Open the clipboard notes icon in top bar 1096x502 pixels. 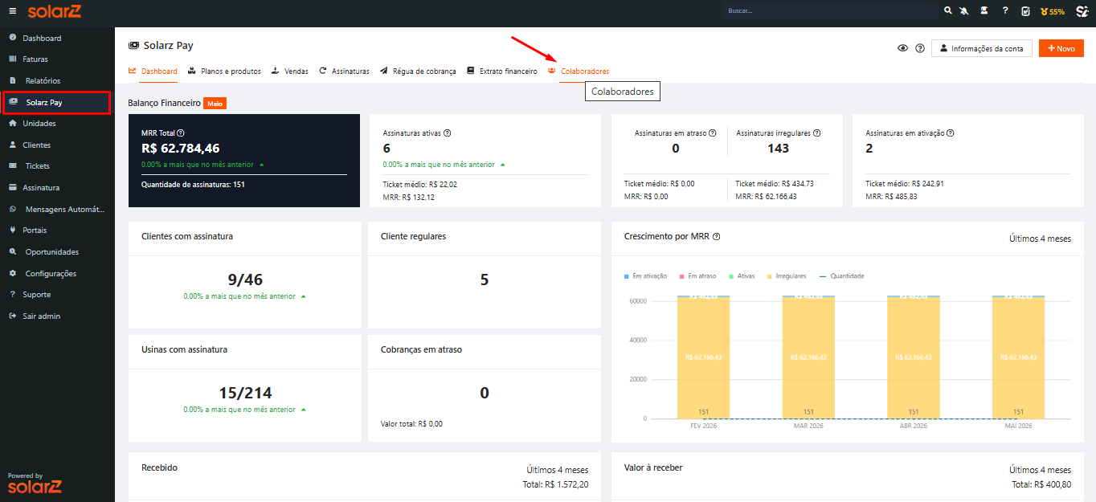(1025, 11)
